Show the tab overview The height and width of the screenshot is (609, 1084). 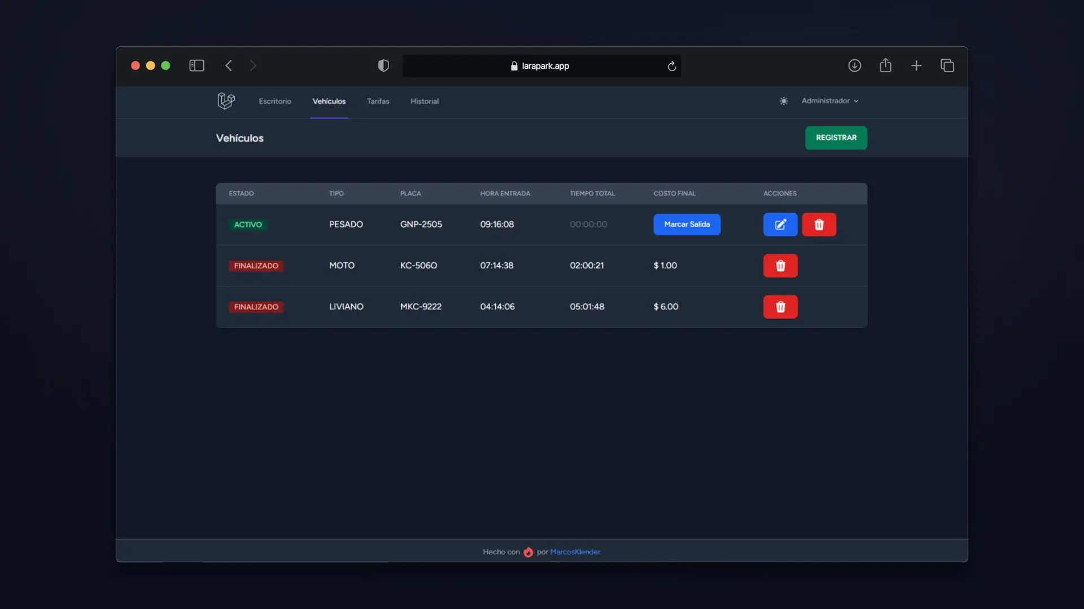coord(947,66)
